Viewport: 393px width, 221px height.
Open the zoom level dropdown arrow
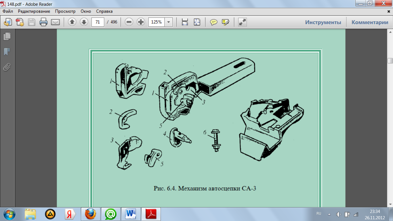[x=168, y=22]
